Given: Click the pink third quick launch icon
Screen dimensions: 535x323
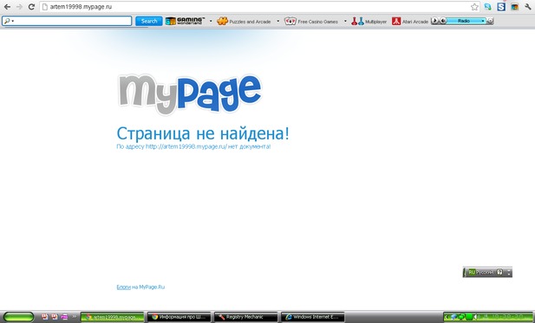Looking at the screenshot, I should pyautogui.click(x=64, y=317).
